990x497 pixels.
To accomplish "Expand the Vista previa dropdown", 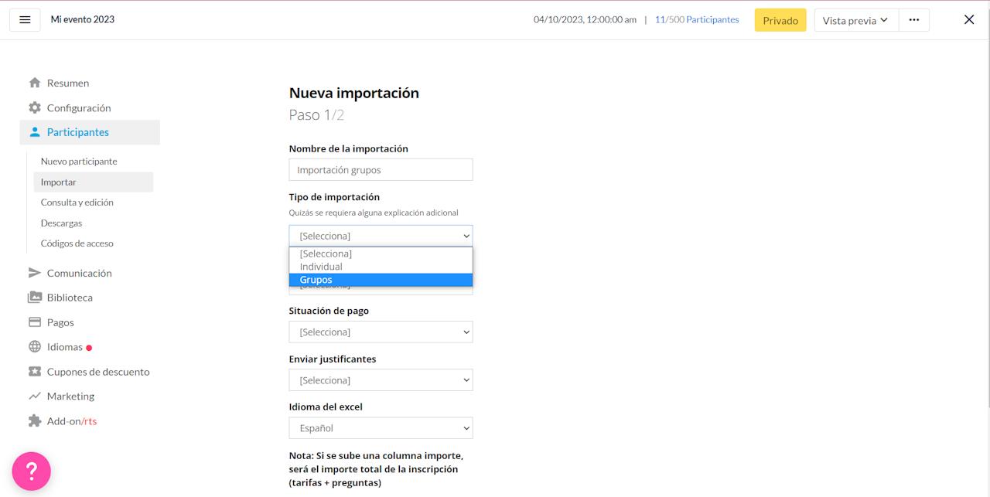I will (856, 20).
